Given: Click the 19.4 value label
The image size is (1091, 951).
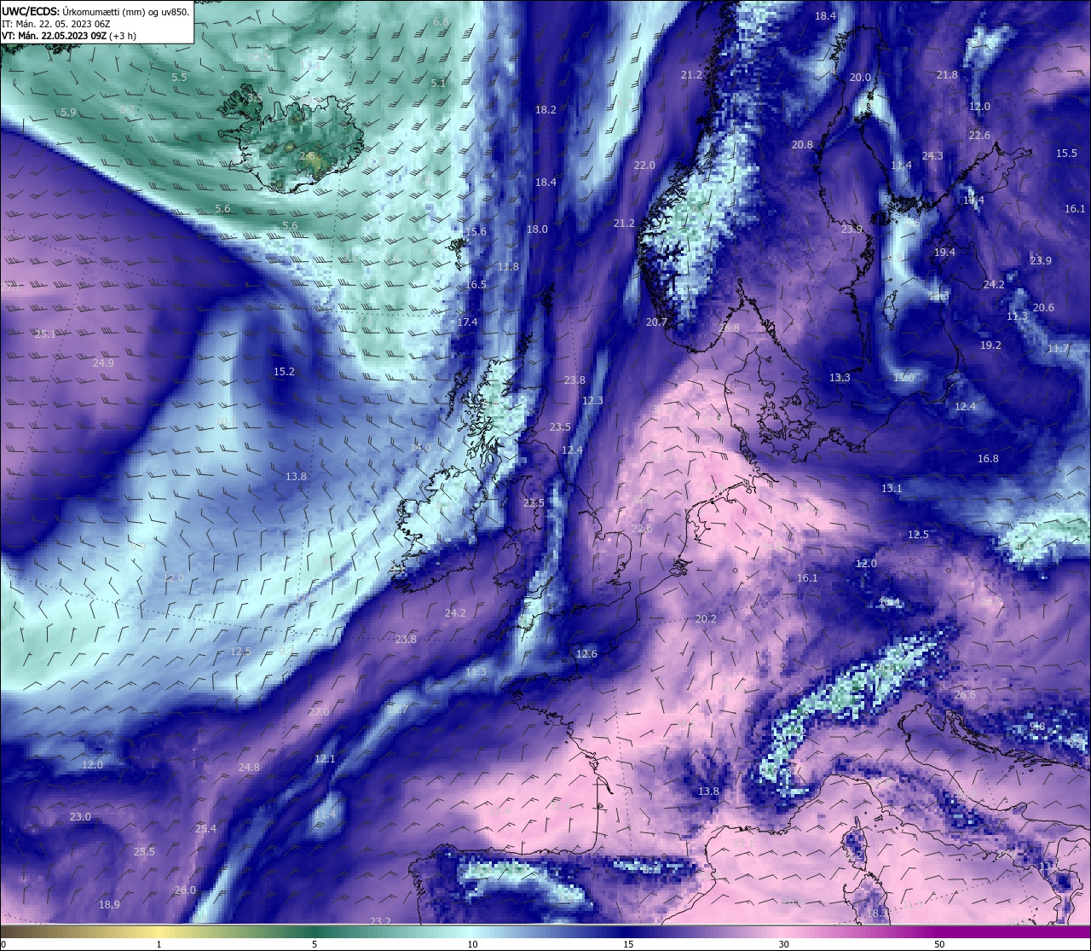Looking at the screenshot, I should (944, 252).
